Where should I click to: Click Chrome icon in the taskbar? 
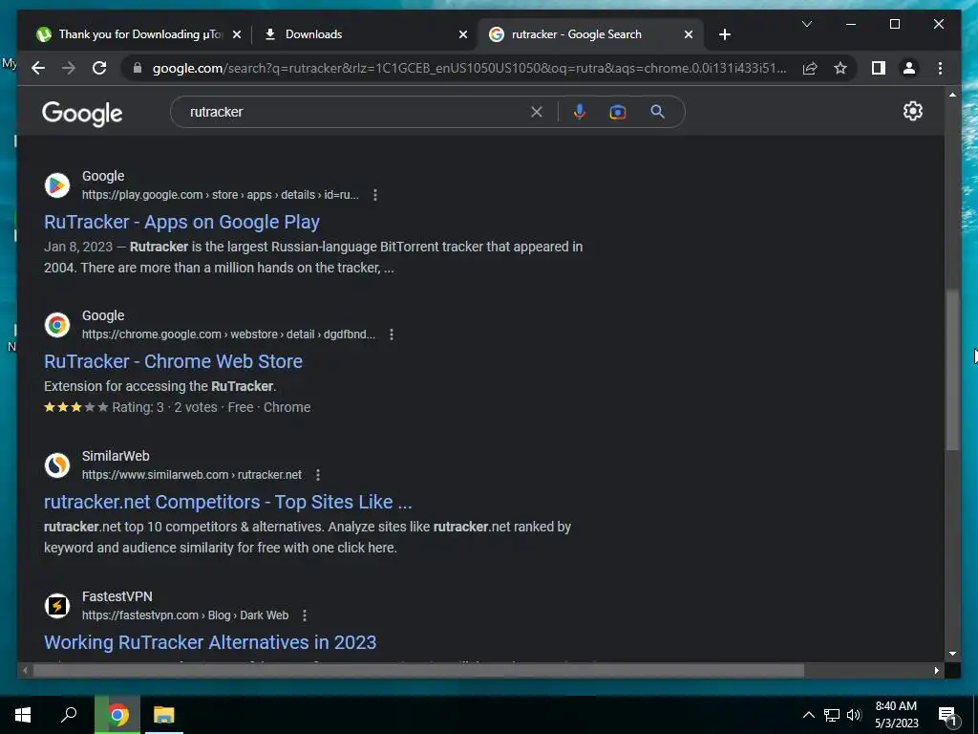click(x=117, y=715)
